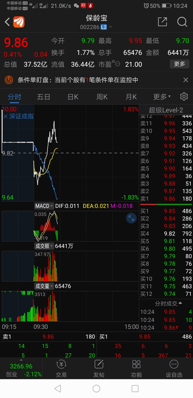Dismiss the conditional order monitoring banner

coord(186,80)
